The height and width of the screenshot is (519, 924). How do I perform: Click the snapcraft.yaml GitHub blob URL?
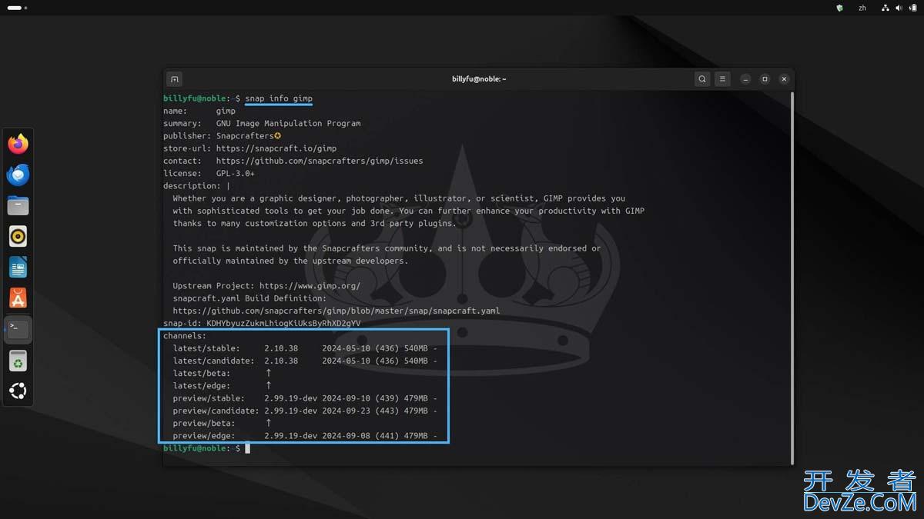pyautogui.click(x=336, y=311)
